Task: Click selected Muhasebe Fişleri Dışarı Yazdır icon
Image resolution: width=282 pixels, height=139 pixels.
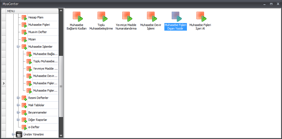Action: [177, 17]
